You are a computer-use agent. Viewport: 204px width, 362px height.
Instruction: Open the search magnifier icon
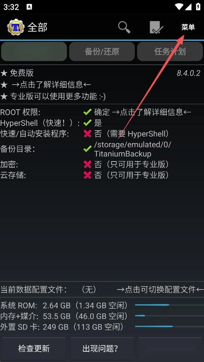click(124, 27)
